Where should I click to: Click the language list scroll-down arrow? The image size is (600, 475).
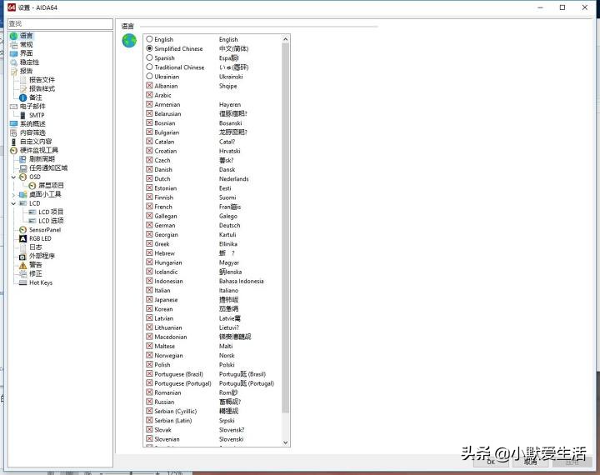pos(286,442)
